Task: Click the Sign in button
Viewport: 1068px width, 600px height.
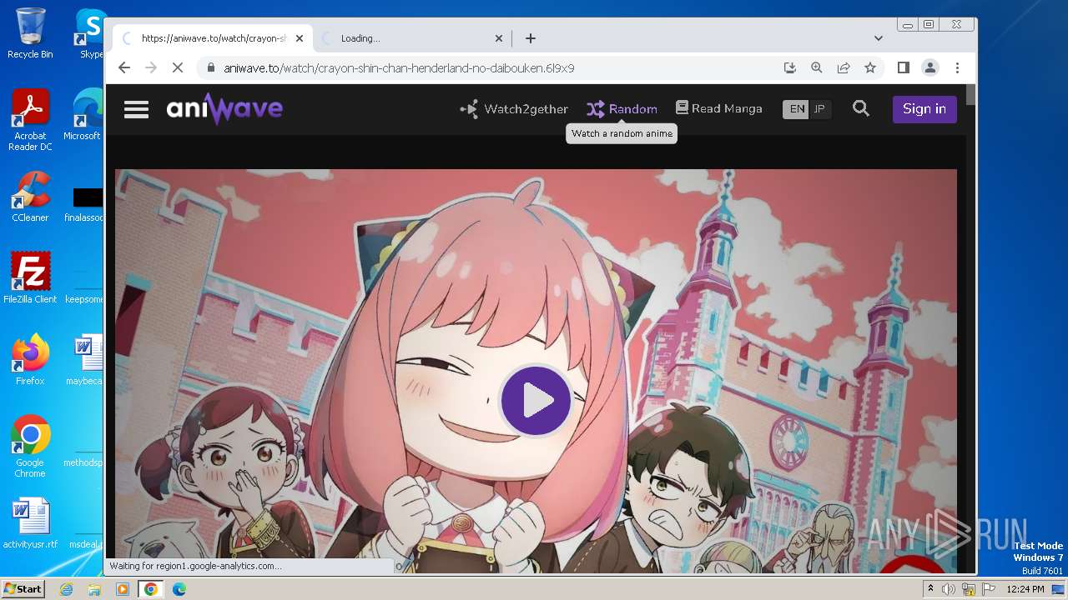Action: (924, 109)
